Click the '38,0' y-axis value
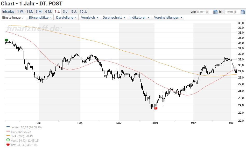The image size is (246, 148). click(x=241, y=23)
